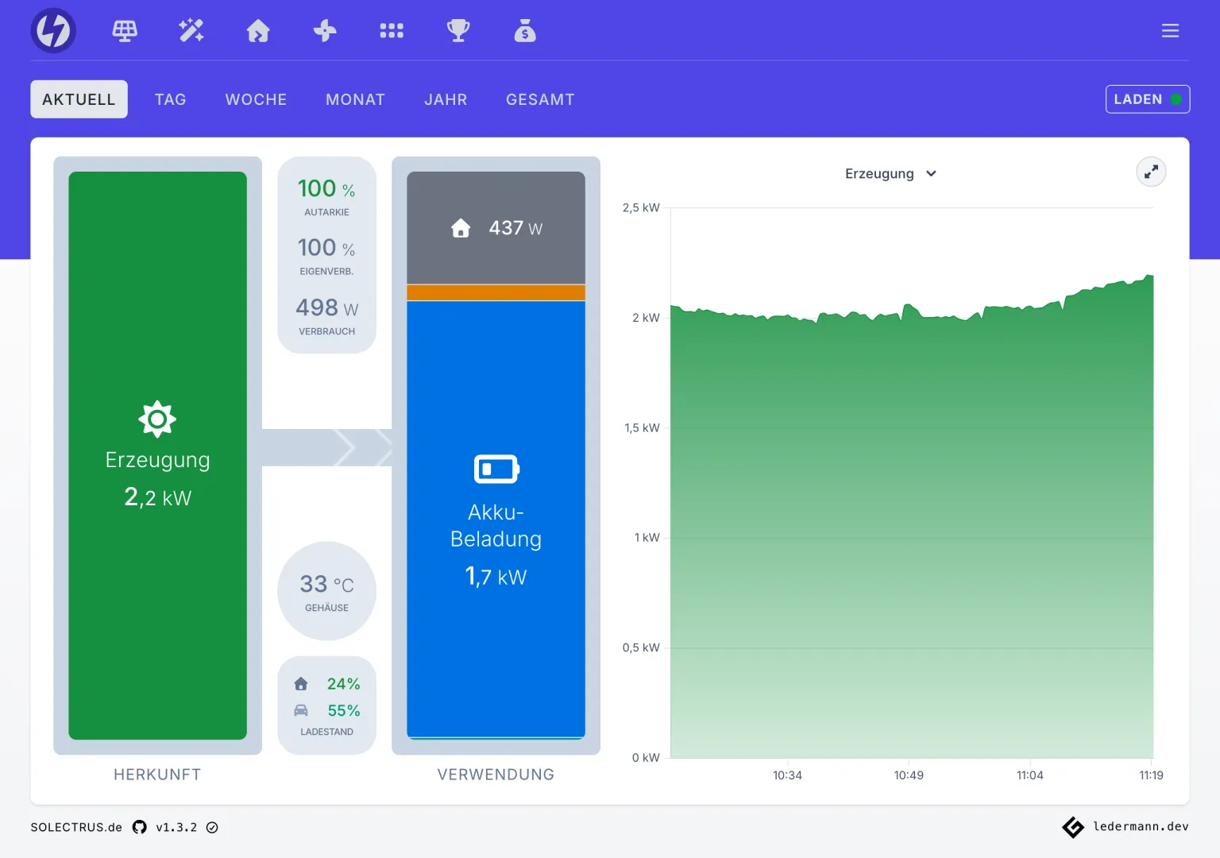The height and width of the screenshot is (858, 1220).
Task: Click the house icon next to 437 W
Action: 461,229
